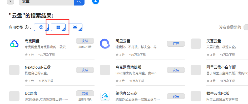Click the 夸克网盘精简版 placeholder icon
Viewport: 248px width, 104px height.
tap(105, 70)
